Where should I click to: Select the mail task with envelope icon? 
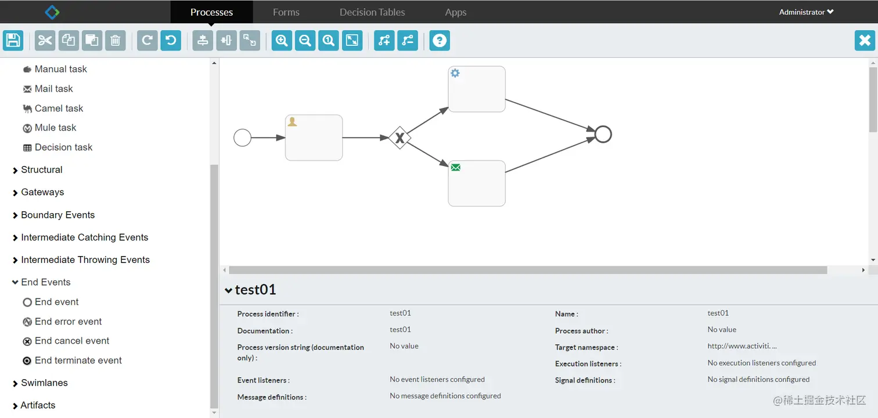(477, 183)
